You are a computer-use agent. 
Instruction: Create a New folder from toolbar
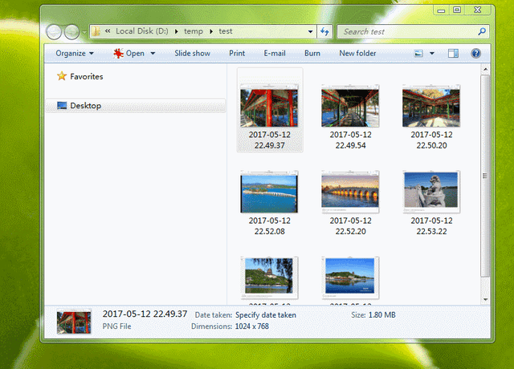pyautogui.click(x=357, y=54)
